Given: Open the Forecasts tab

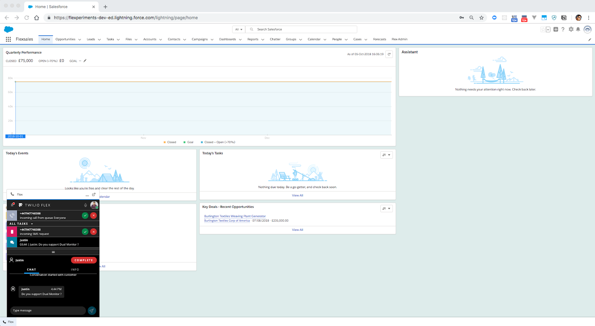Looking at the screenshot, I should click(x=380, y=39).
